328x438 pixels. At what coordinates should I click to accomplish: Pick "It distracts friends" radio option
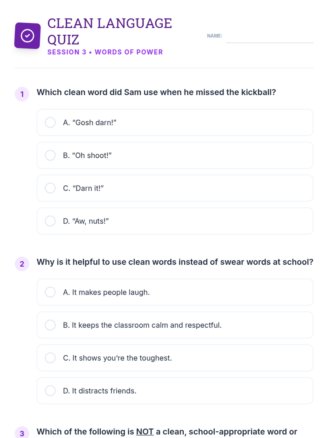[x=50, y=391]
